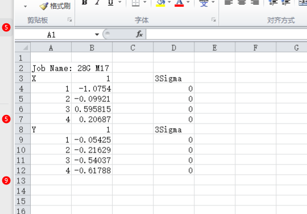Align text right

pyautogui.click(x=255, y=2)
